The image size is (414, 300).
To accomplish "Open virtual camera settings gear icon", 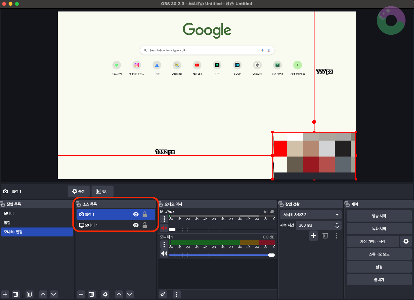I will [406, 241].
